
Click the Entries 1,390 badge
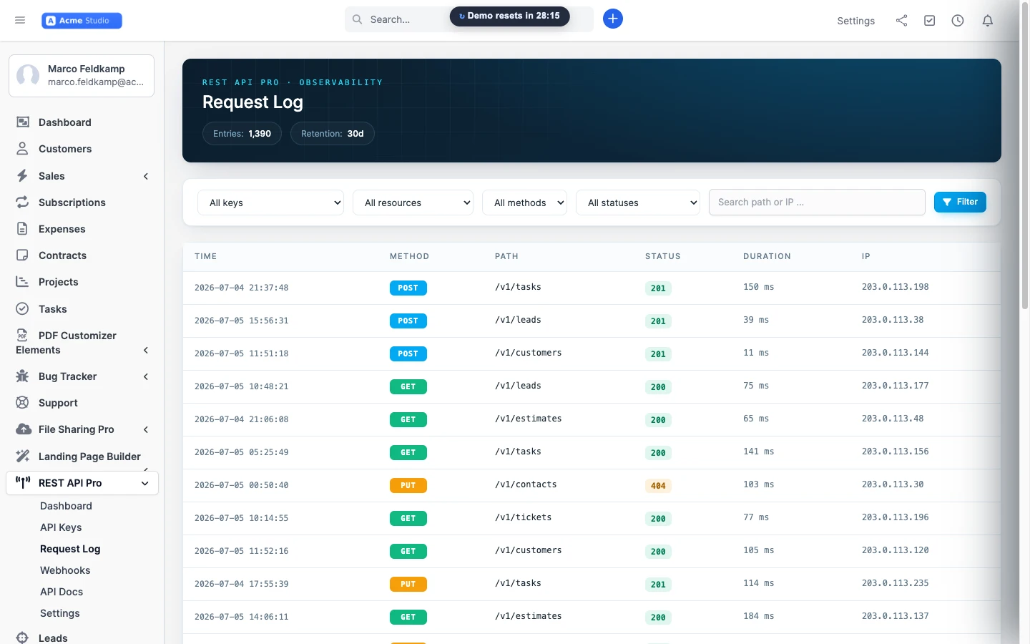point(242,134)
